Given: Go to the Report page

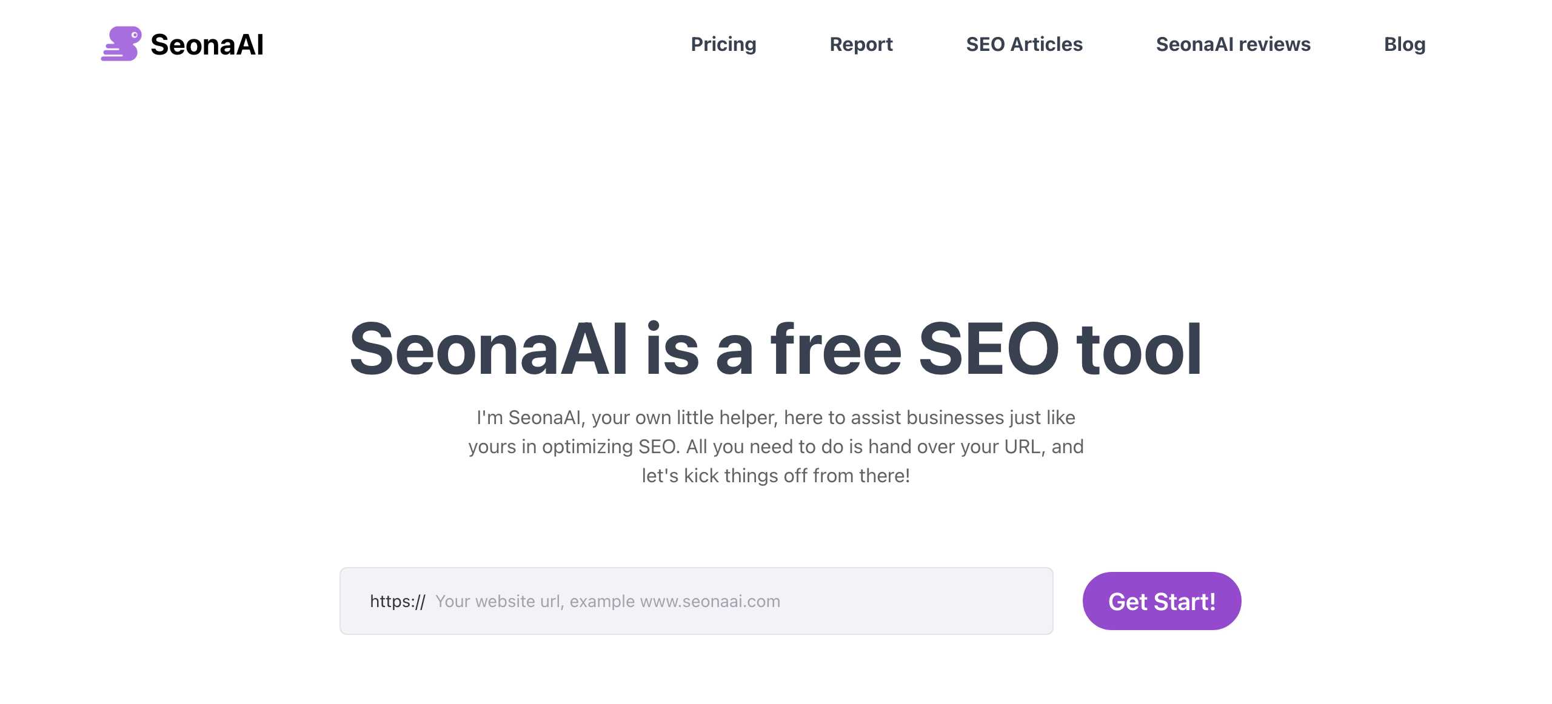Looking at the screenshot, I should click(x=861, y=44).
